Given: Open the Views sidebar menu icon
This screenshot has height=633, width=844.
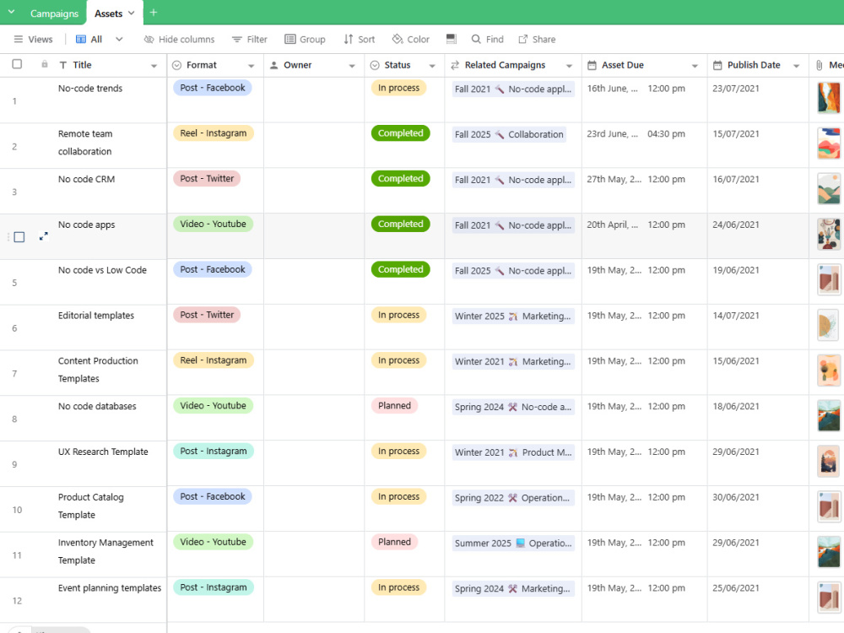Looking at the screenshot, I should tap(19, 40).
